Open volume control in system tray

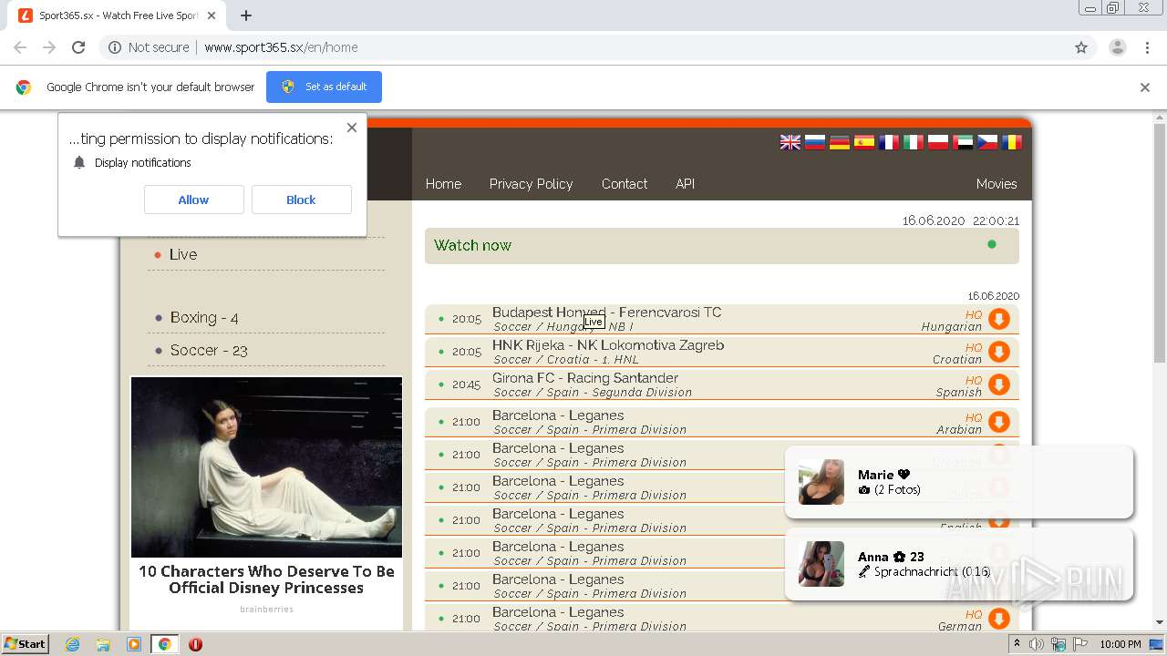(x=1037, y=644)
